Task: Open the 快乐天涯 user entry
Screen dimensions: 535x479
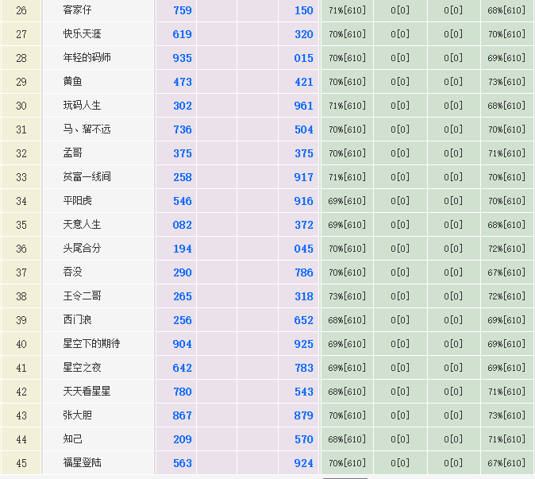Action: pos(83,34)
